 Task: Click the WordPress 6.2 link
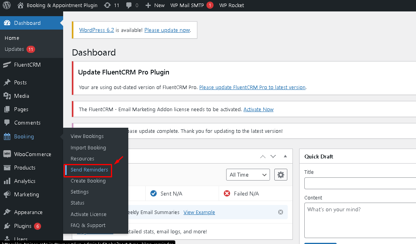(x=97, y=30)
